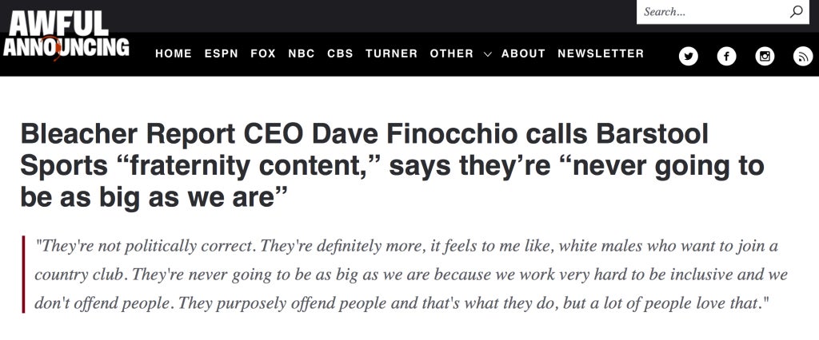This screenshot has height=340, width=819.
Task: Open the ESPN section
Action: pos(222,53)
